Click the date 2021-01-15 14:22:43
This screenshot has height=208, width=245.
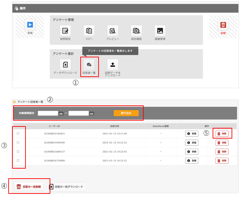[x=114, y=152]
